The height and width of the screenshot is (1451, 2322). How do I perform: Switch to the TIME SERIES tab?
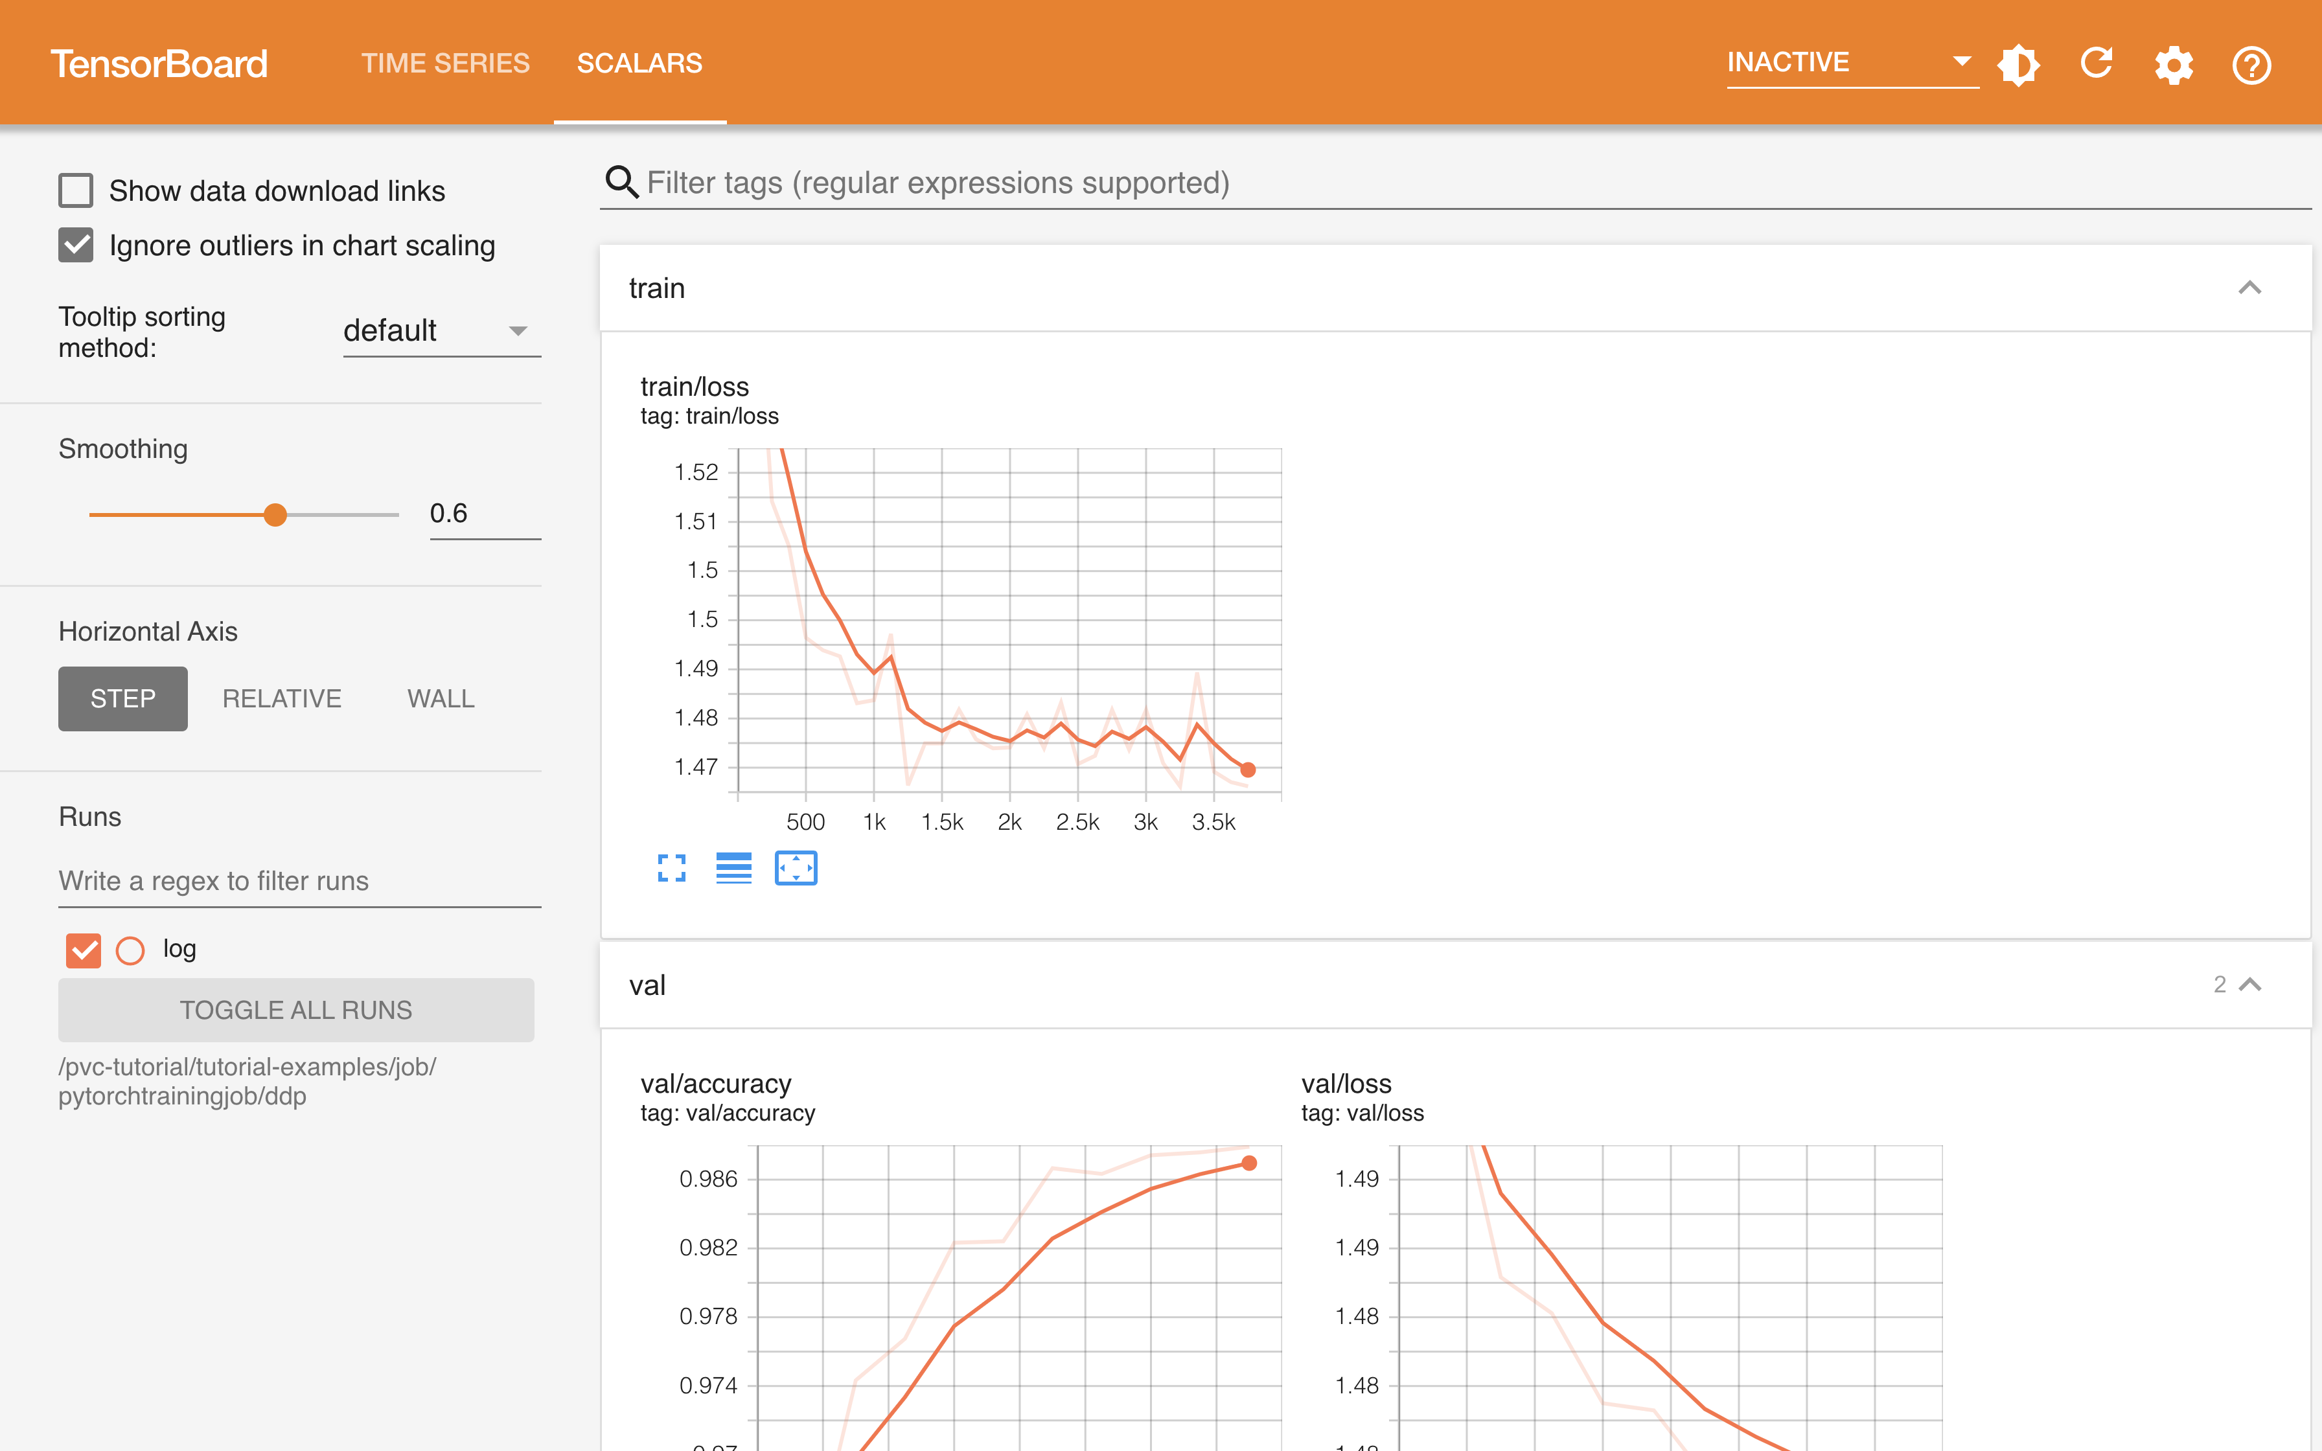pos(445,63)
